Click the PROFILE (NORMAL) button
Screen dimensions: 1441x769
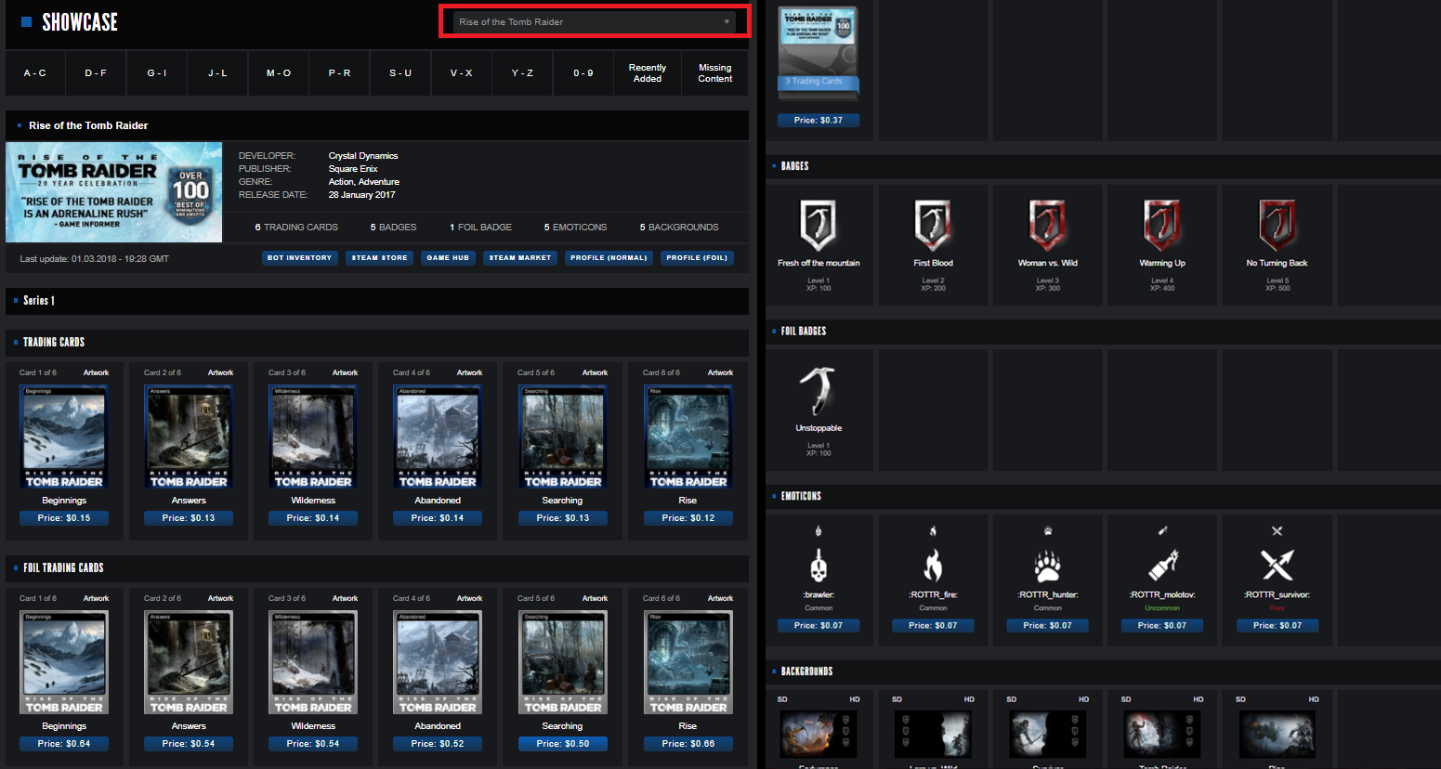tap(609, 258)
